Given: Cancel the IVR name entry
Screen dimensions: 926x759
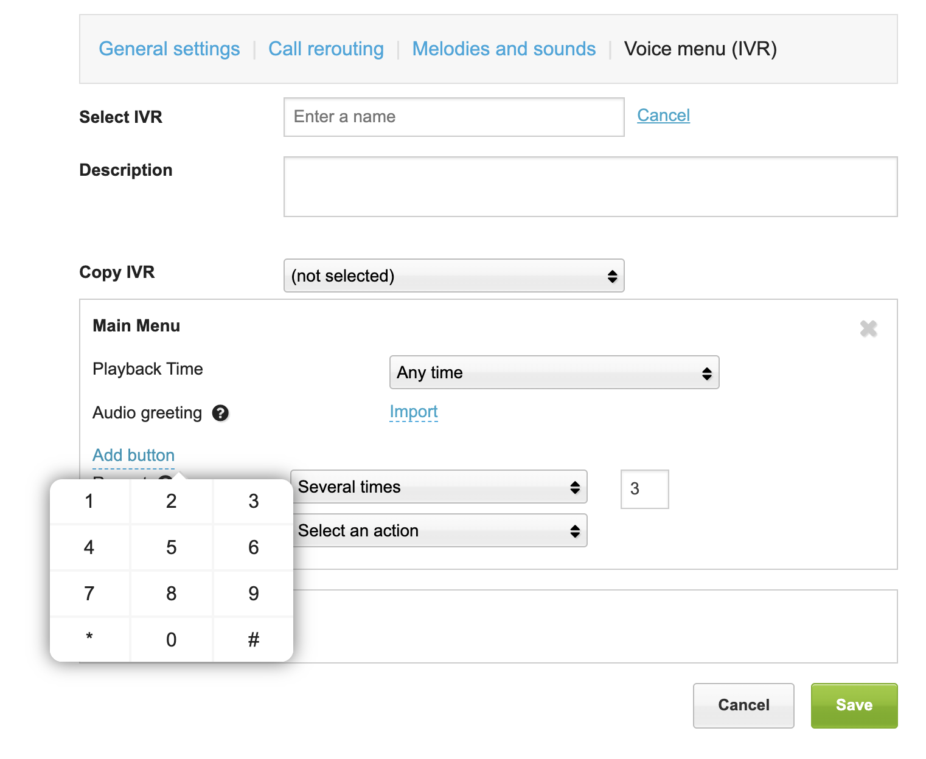Looking at the screenshot, I should pos(663,115).
